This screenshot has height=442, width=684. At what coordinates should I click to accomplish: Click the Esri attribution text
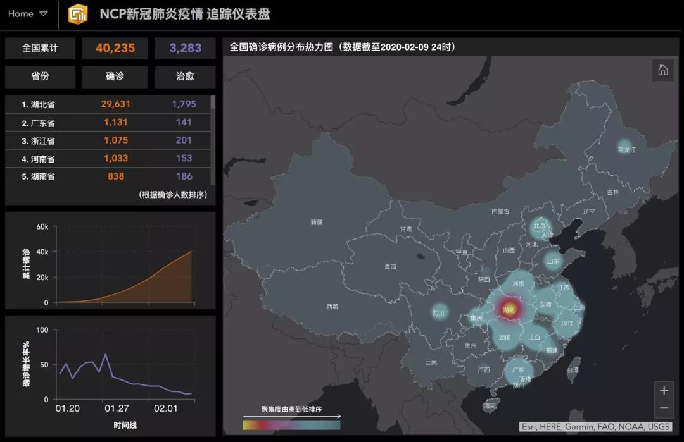[595, 426]
